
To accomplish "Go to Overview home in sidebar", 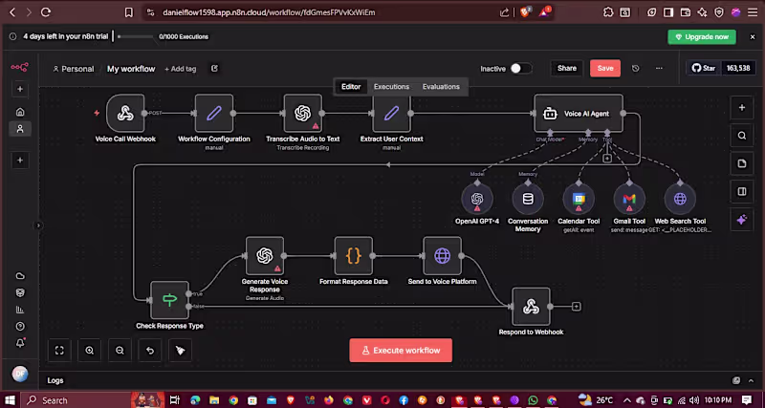I will point(20,112).
